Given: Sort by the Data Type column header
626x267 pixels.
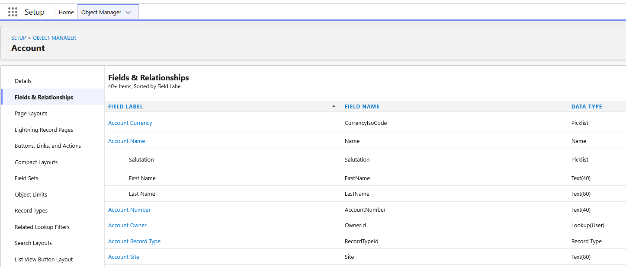Looking at the screenshot, I should [x=586, y=107].
